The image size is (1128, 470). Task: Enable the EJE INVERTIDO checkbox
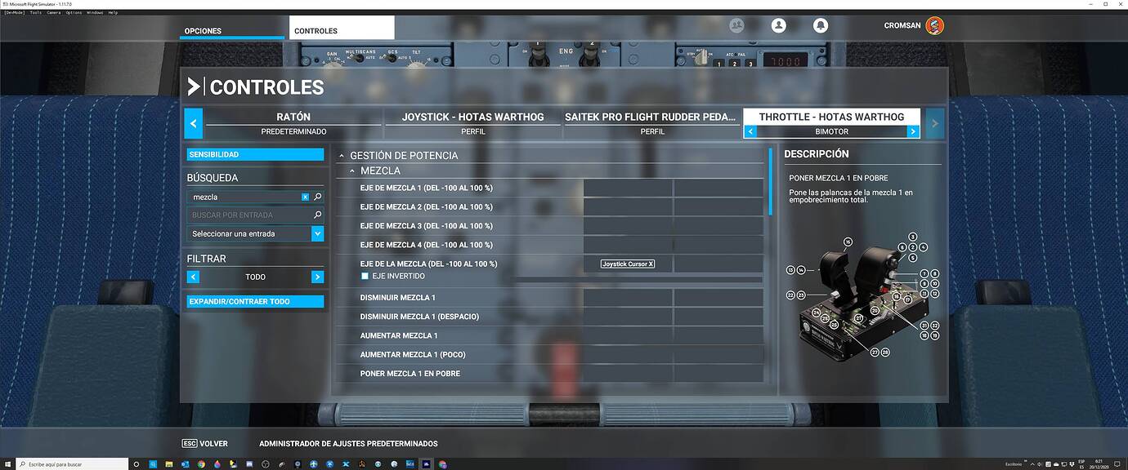coord(365,275)
